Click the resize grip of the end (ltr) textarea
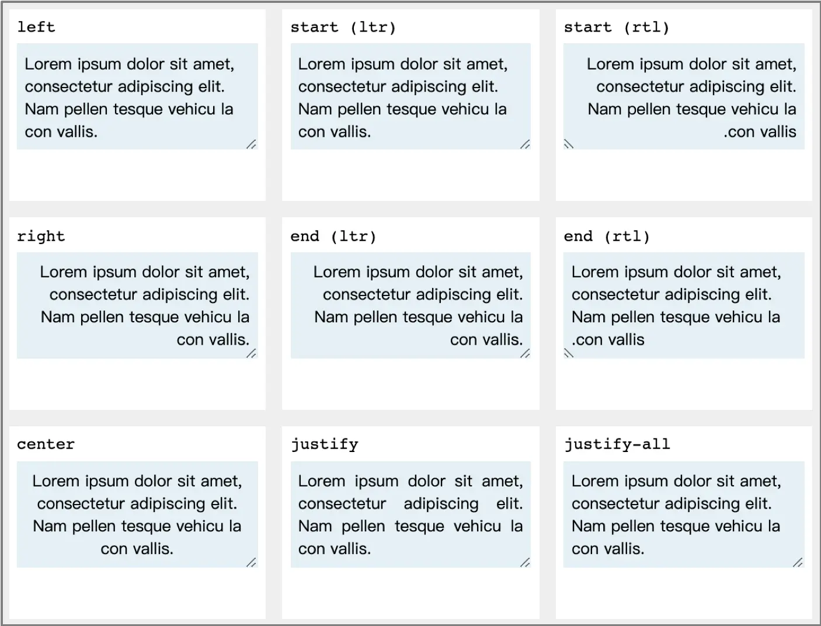The image size is (821, 626). coord(525,353)
